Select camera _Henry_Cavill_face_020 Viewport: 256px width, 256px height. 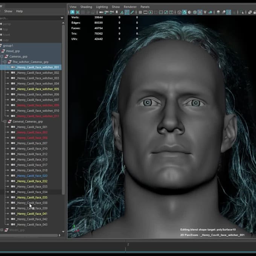pyautogui.click(x=32, y=176)
